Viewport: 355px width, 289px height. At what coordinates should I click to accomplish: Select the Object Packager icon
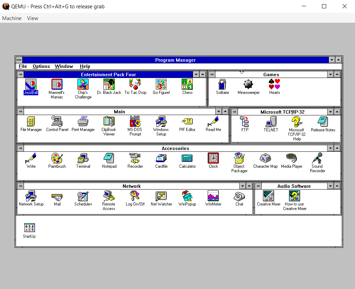(239, 158)
